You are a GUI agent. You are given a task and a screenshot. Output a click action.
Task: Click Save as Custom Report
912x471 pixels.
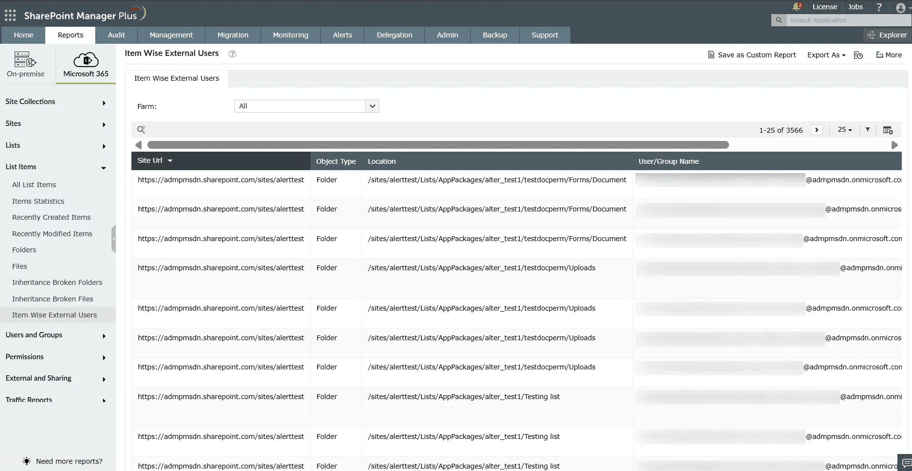752,55
